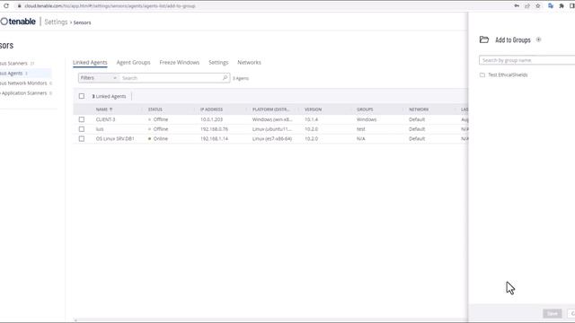
Task: Click the search magnifier icon in agents search
Action: (226, 78)
